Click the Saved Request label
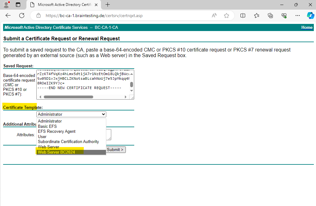Image resolution: width=316 pixels, height=206 pixels. pyautogui.click(x=18, y=66)
